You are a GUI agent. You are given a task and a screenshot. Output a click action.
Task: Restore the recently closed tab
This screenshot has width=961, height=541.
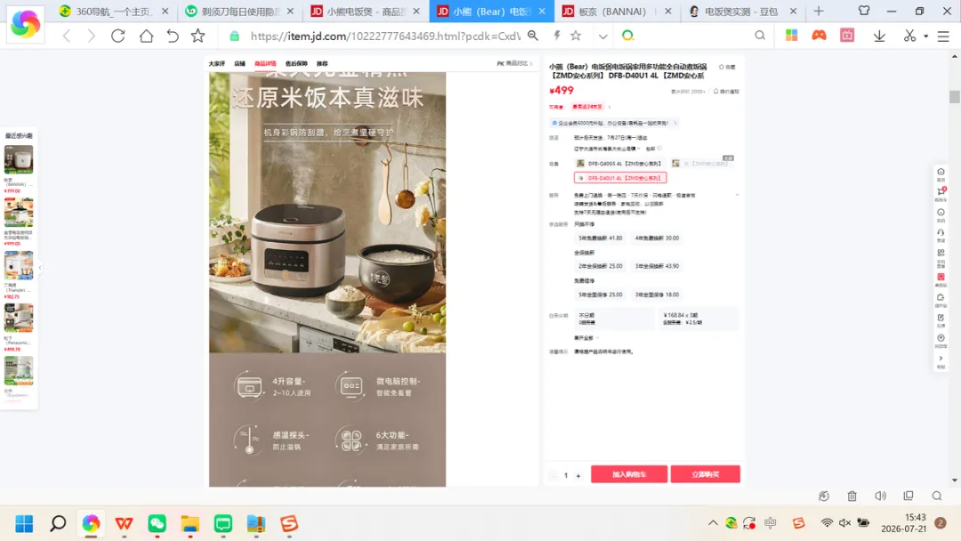(173, 36)
